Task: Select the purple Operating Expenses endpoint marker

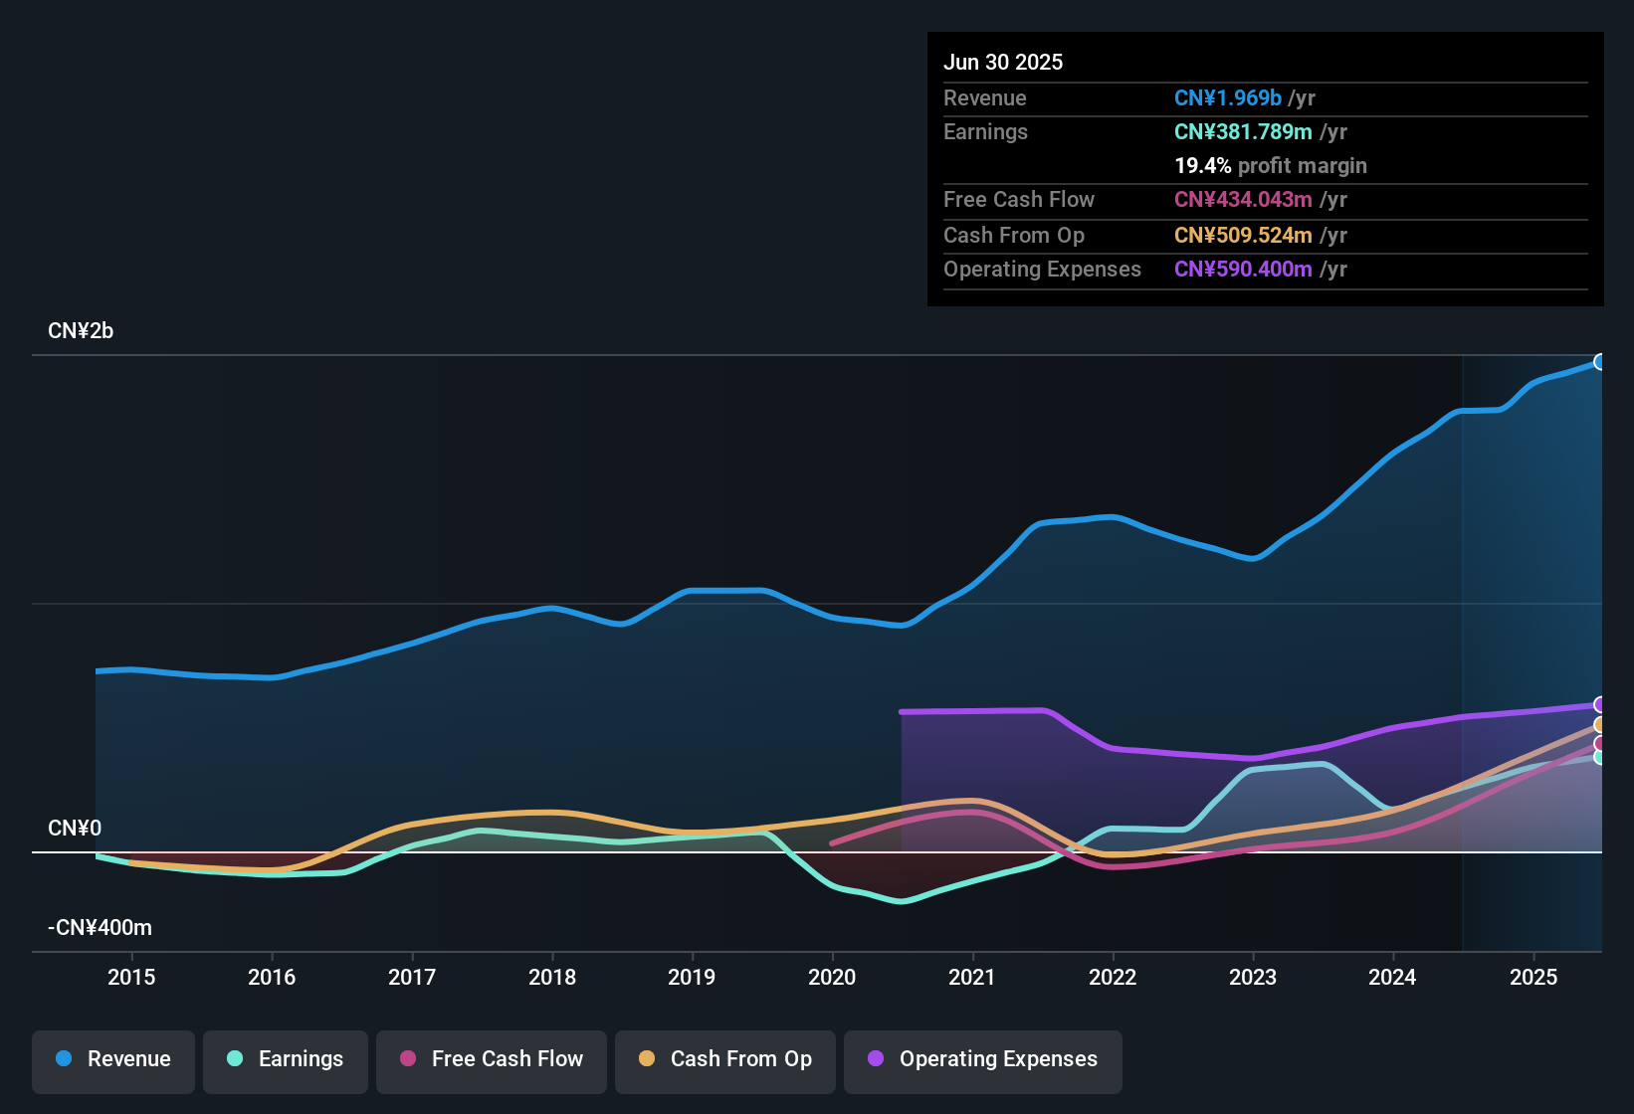Action: (x=1600, y=704)
